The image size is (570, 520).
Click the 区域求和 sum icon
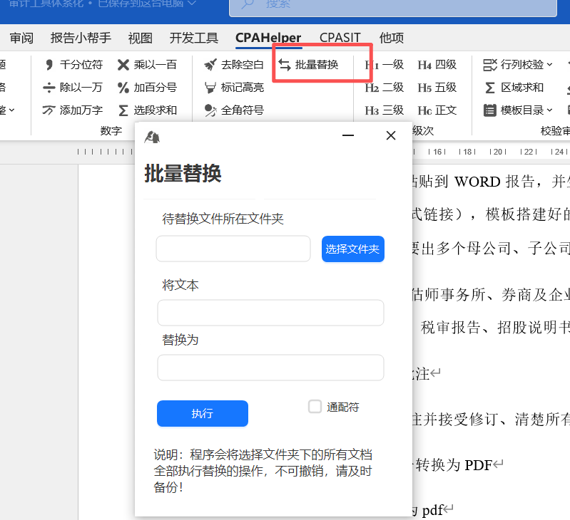(x=489, y=88)
